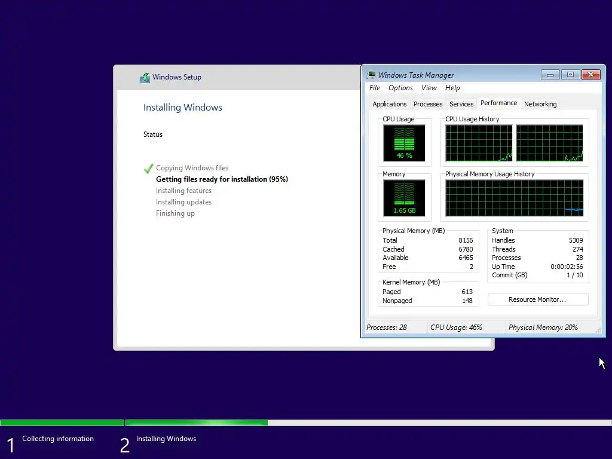Click the second CPU Usage History graph
Screen dimensions: 612x459
tap(550, 143)
